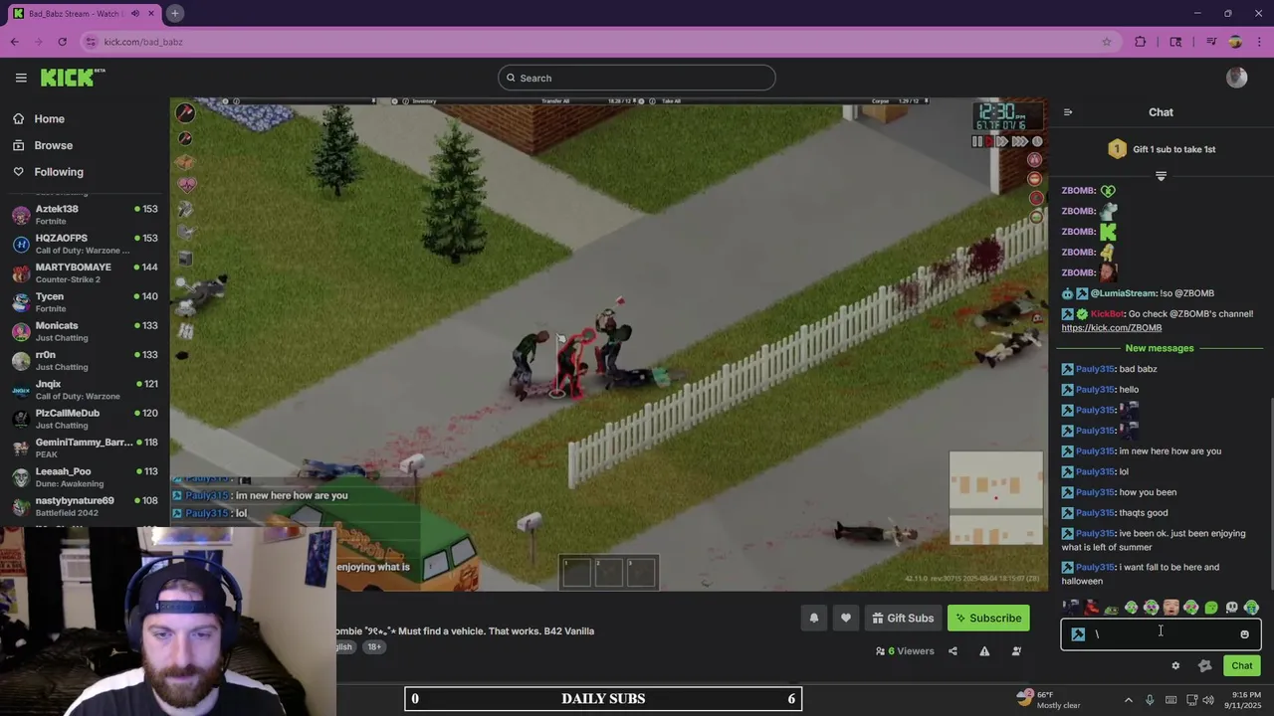Jump to New messages in chat
The width and height of the screenshot is (1274, 716).
coord(1160,348)
